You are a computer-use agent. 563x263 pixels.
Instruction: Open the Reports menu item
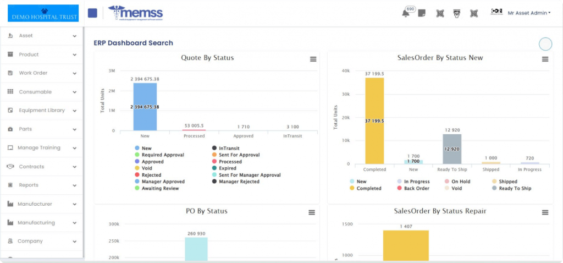pyautogui.click(x=42, y=185)
